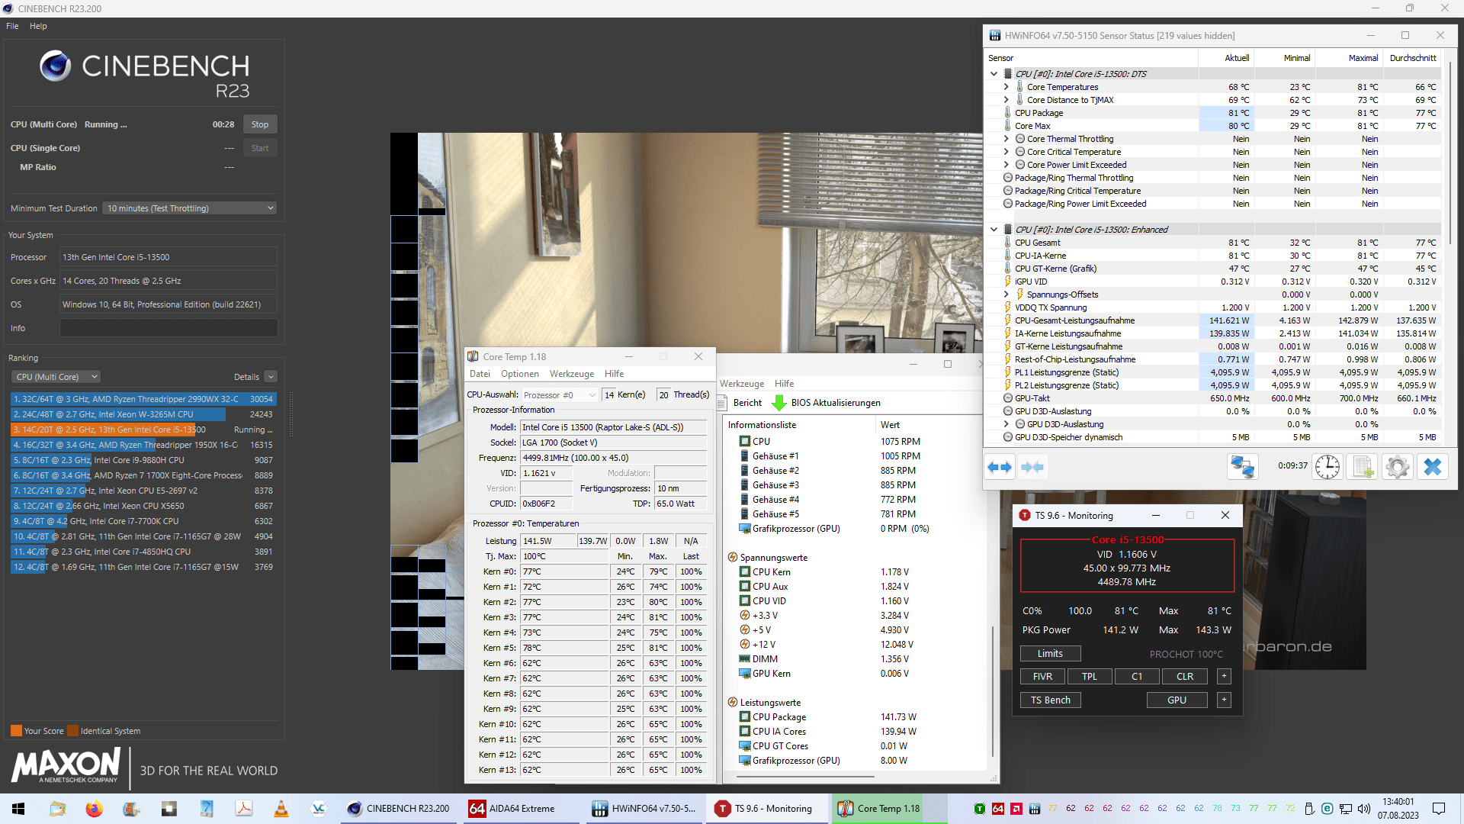Click AIDA64 list vertical scrollbar
The height and width of the screenshot is (824, 1464).
pyautogui.click(x=992, y=690)
